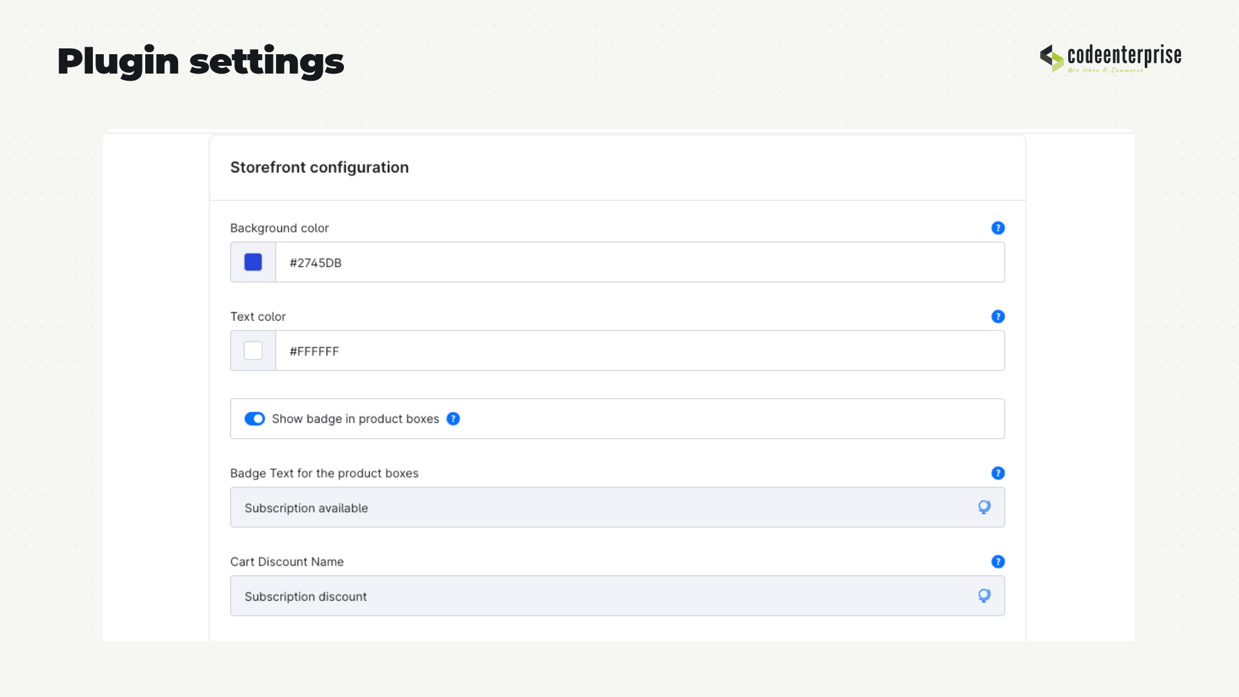Click the Background color label

(x=279, y=228)
